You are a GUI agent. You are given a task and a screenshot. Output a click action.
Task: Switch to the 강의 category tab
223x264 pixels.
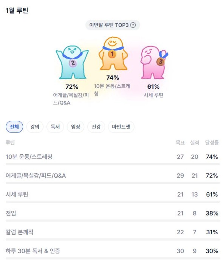click(35, 127)
